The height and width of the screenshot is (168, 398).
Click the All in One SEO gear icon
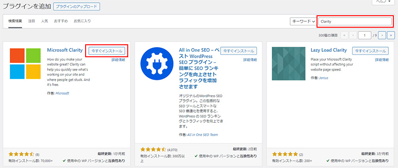click(x=156, y=63)
